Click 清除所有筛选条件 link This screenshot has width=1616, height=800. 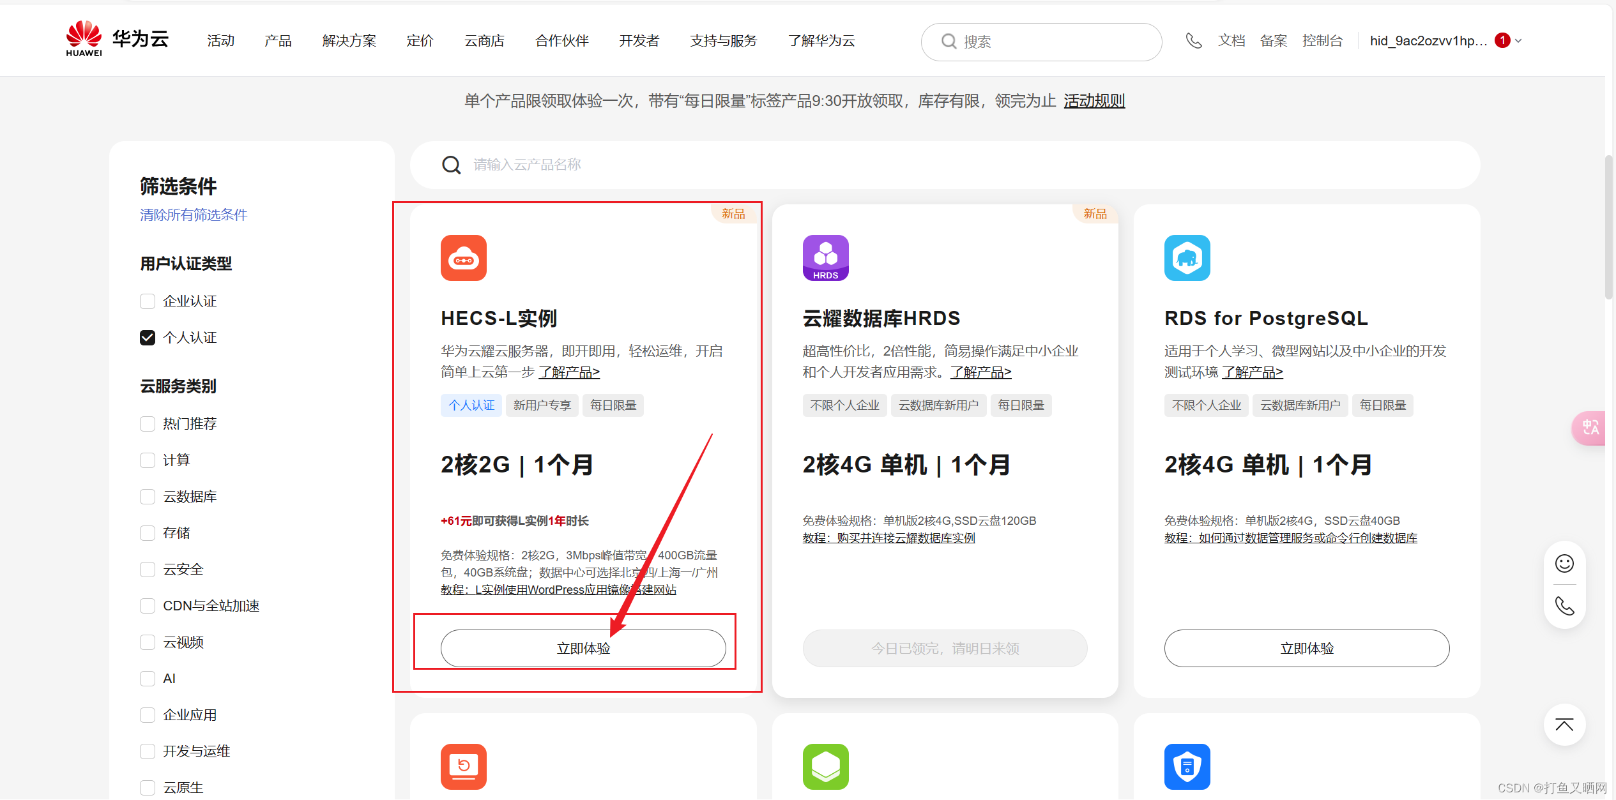(193, 215)
